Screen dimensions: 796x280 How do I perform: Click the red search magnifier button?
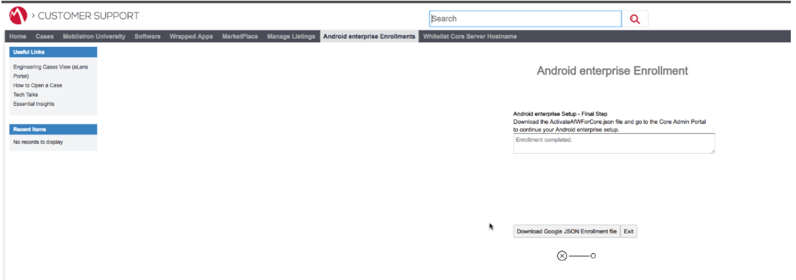[x=635, y=19]
